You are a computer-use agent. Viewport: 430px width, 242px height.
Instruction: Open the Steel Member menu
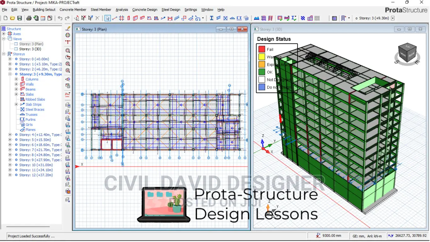[101, 10]
